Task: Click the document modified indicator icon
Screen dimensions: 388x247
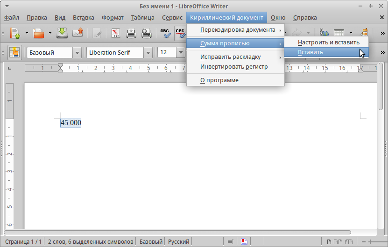Action: click(244, 241)
